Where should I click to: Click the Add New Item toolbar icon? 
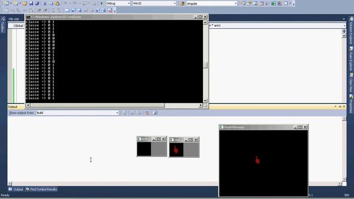(x=16, y=3)
